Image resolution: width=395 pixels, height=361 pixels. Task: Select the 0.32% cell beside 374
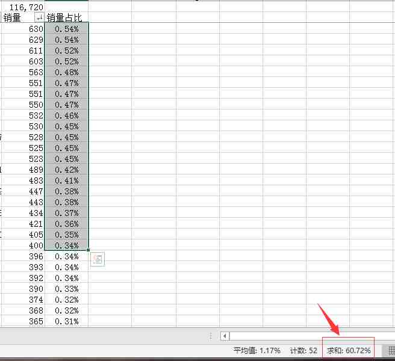click(66, 299)
